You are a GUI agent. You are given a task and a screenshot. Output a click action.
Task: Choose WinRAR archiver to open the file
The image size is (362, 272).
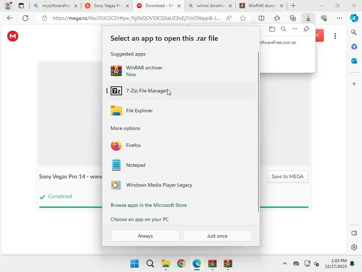point(181,71)
